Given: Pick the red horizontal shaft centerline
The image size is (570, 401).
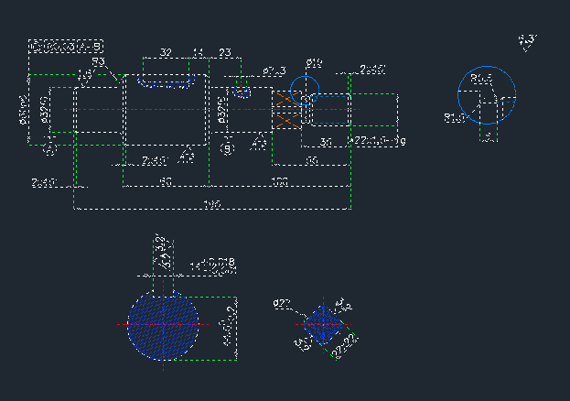Looking at the screenshot, I should click(x=211, y=109).
